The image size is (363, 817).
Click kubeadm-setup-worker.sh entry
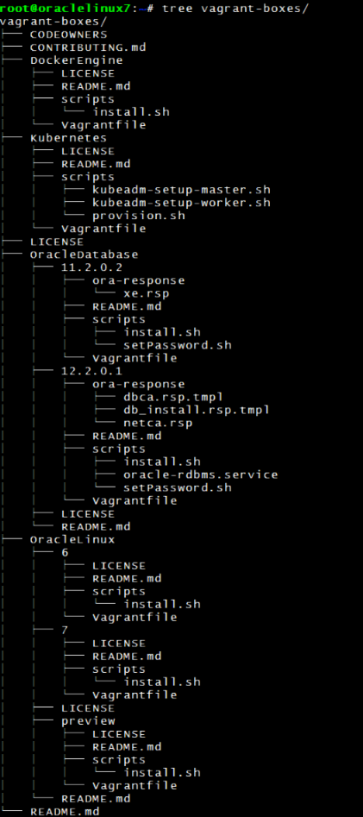pos(182,203)
